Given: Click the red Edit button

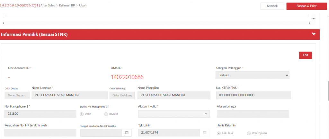Looking at the screenshot, I should 305,55.
